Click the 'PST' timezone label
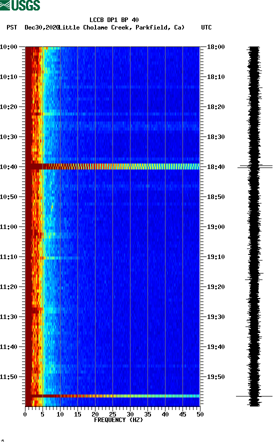276x446 pixels. pos(12,27)
